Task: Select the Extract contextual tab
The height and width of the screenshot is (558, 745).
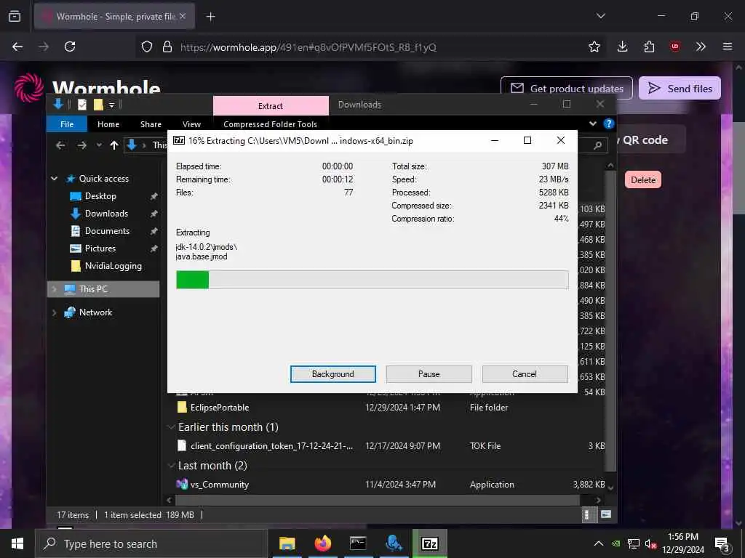Action: (x=271, y=106)
